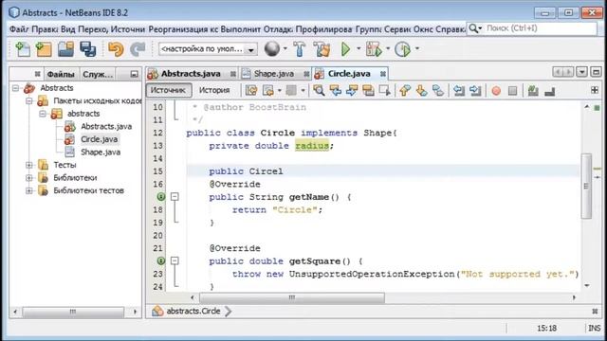
Task: Open dropdown arrow next to Profile icon
Action: click(417, 48)
